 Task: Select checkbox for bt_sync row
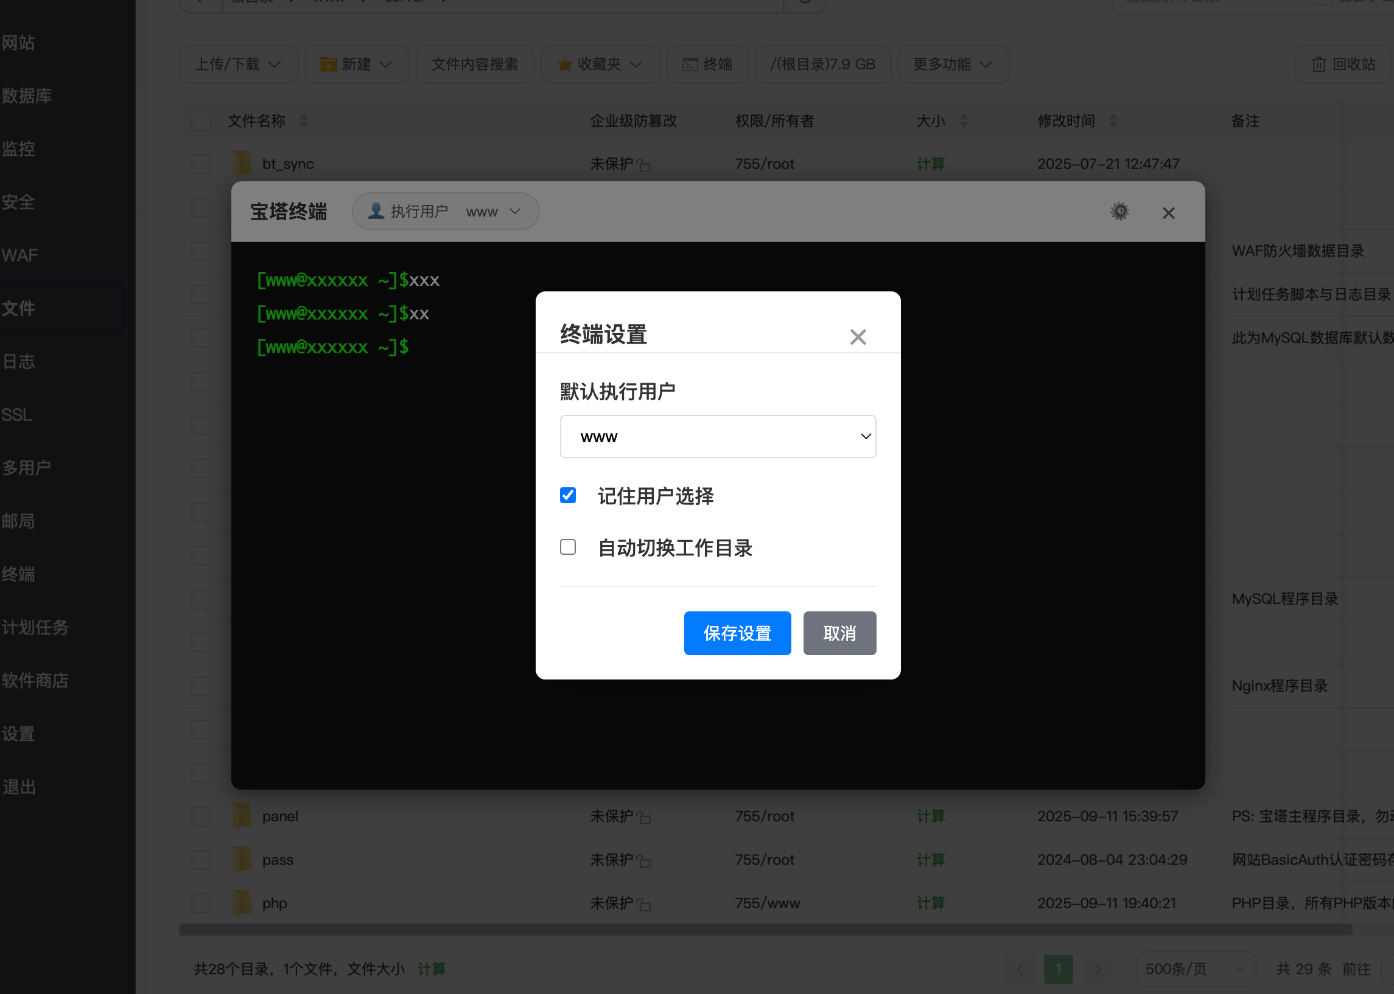point(201,164)
